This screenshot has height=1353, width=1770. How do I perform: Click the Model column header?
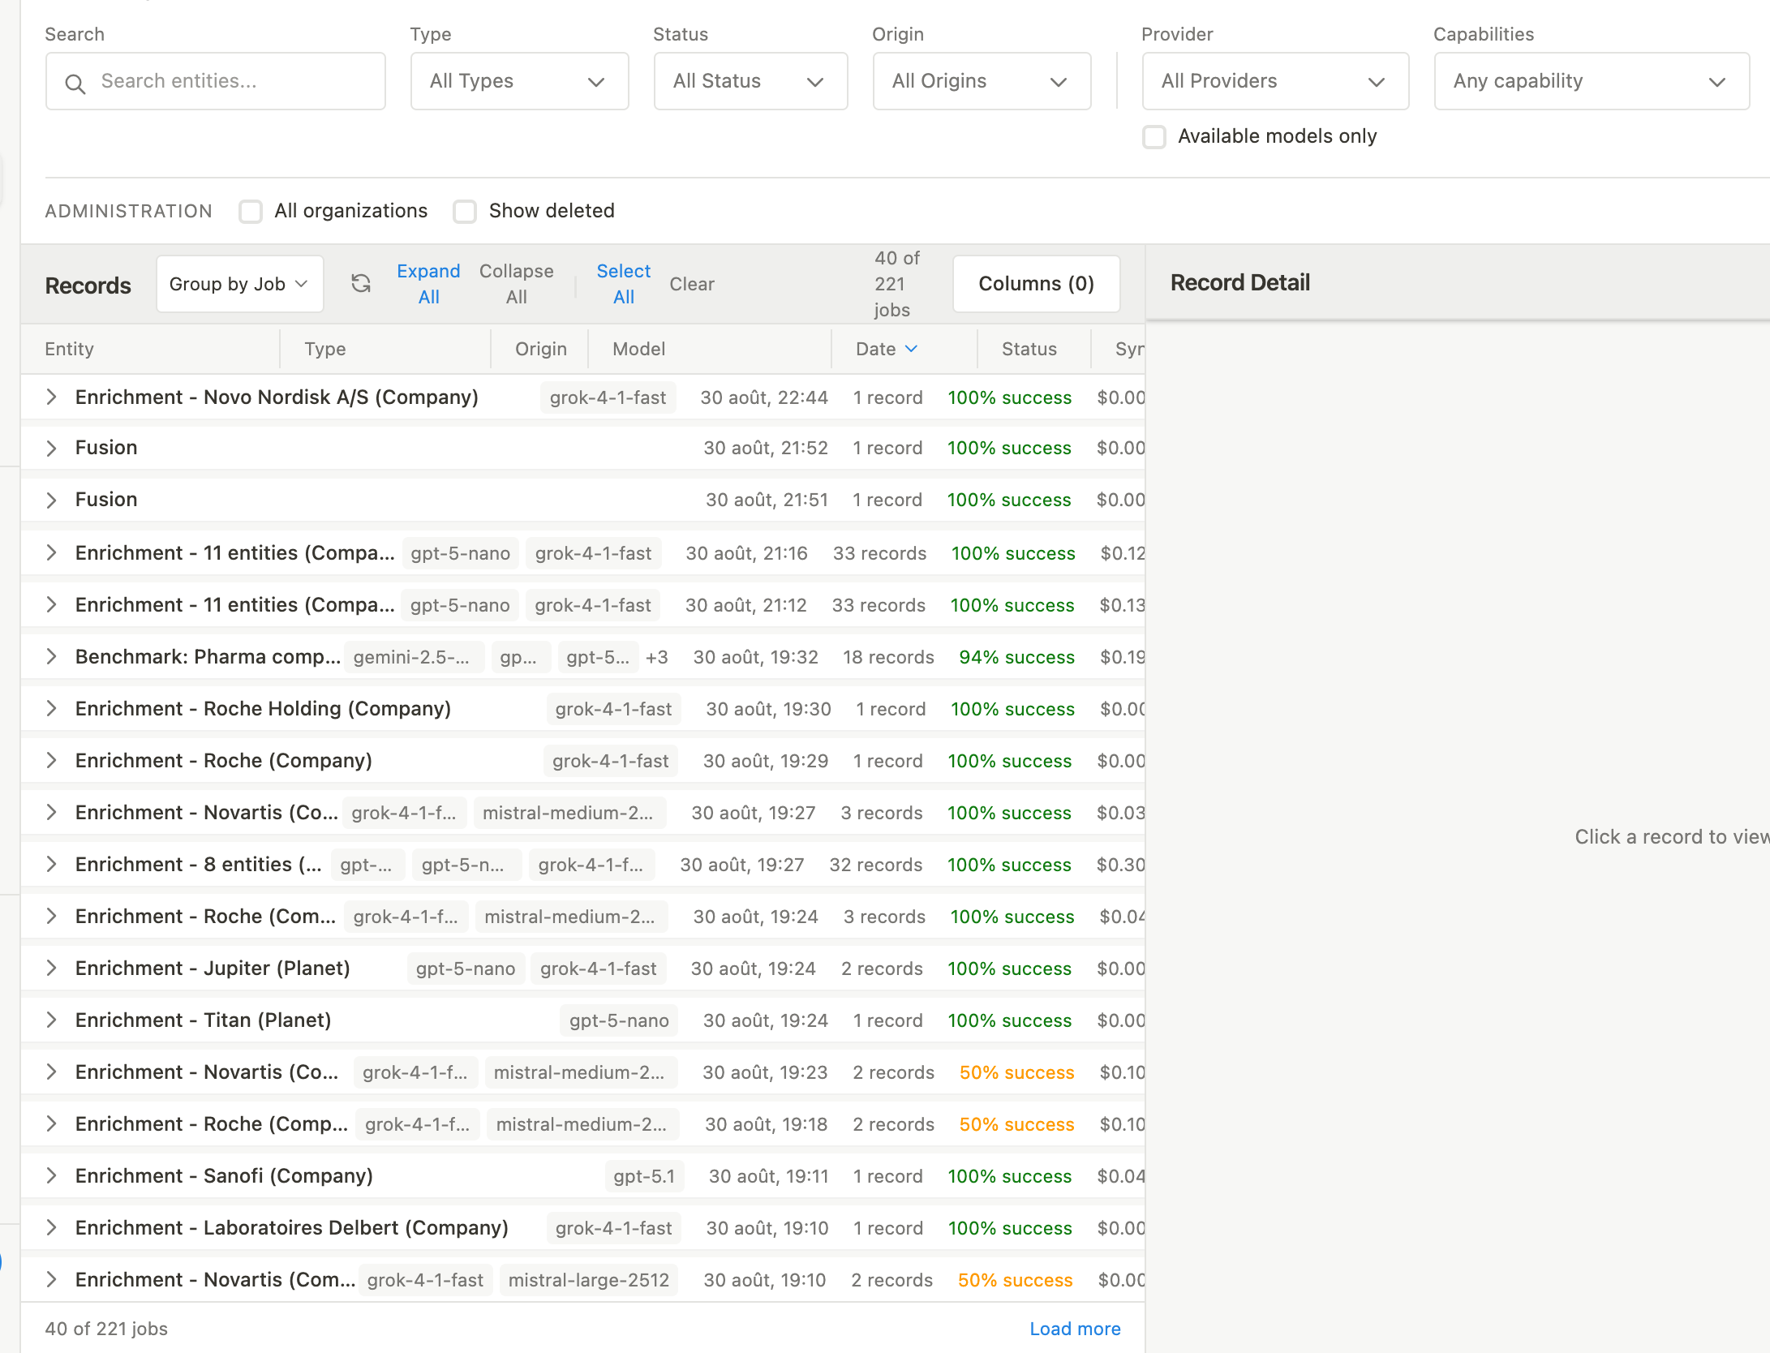tap(639, 349)
